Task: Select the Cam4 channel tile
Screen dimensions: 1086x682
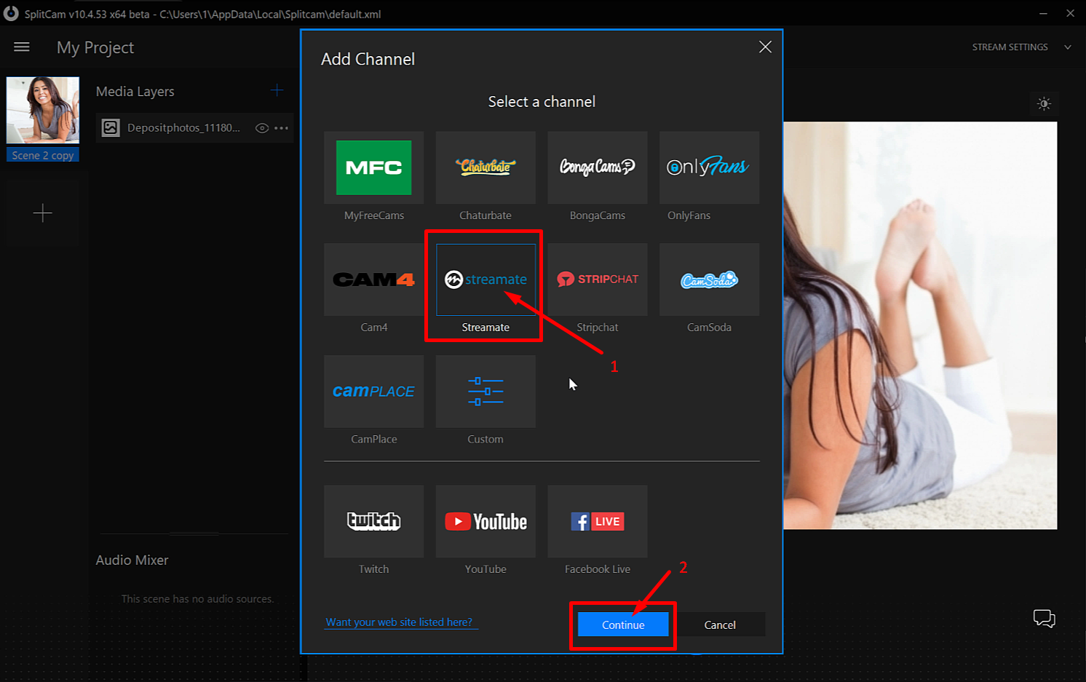Action: pyautogui.click(x=373, y=279)
